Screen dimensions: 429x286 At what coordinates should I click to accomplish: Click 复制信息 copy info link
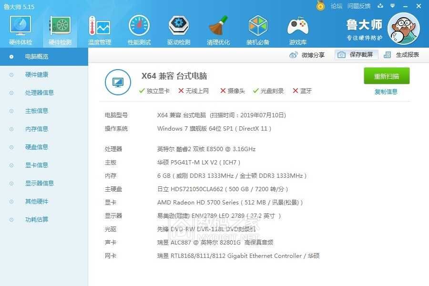[386, 92]
